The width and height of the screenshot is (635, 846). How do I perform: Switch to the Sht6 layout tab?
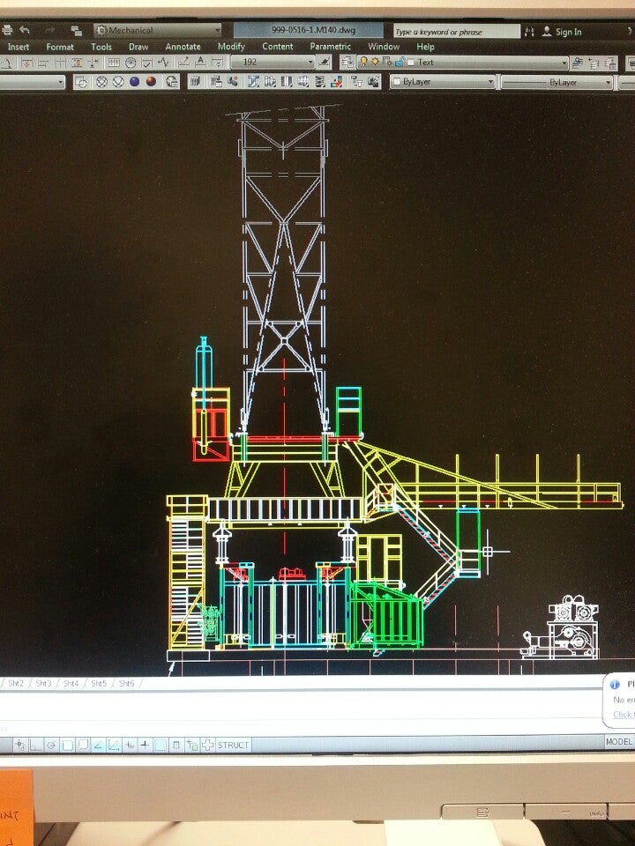click(126, 683)
